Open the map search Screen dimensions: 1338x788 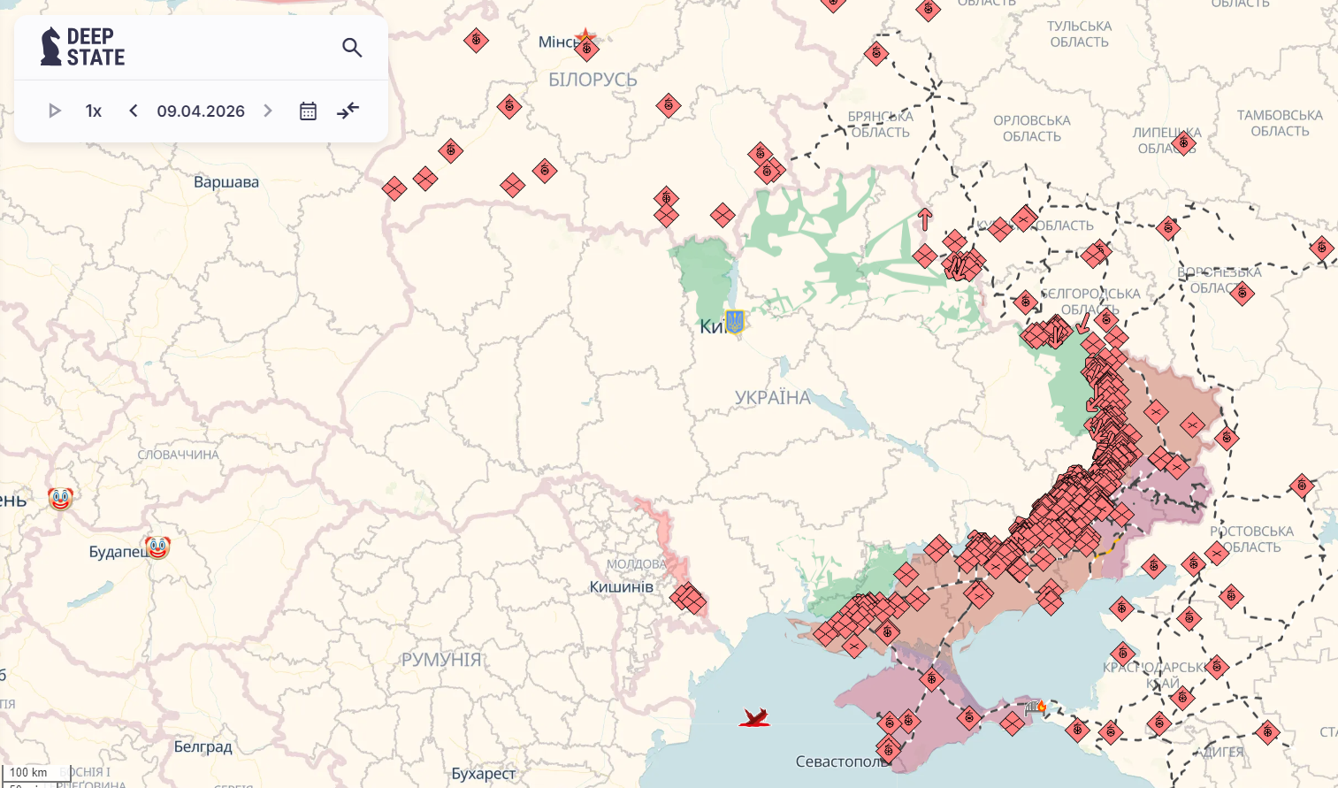tap(352, 48)
